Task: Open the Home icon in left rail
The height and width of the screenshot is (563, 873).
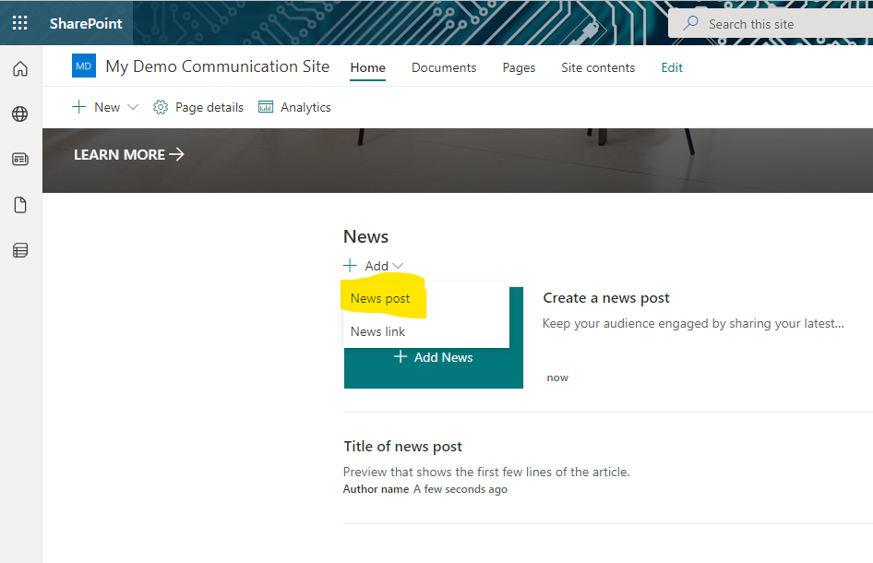Action: tap(20, 68)
